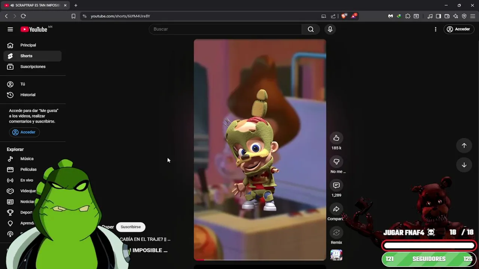Open Brave Rewards triangle icon
Viewport: 479px width, 269px height.
click(x=354, y=16)
